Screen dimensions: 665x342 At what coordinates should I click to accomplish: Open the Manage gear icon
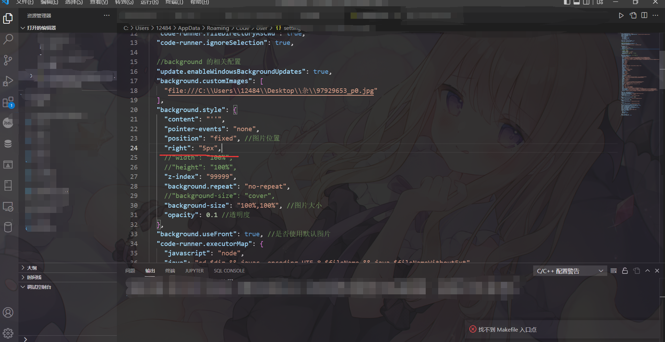click(x=8, y=333)
